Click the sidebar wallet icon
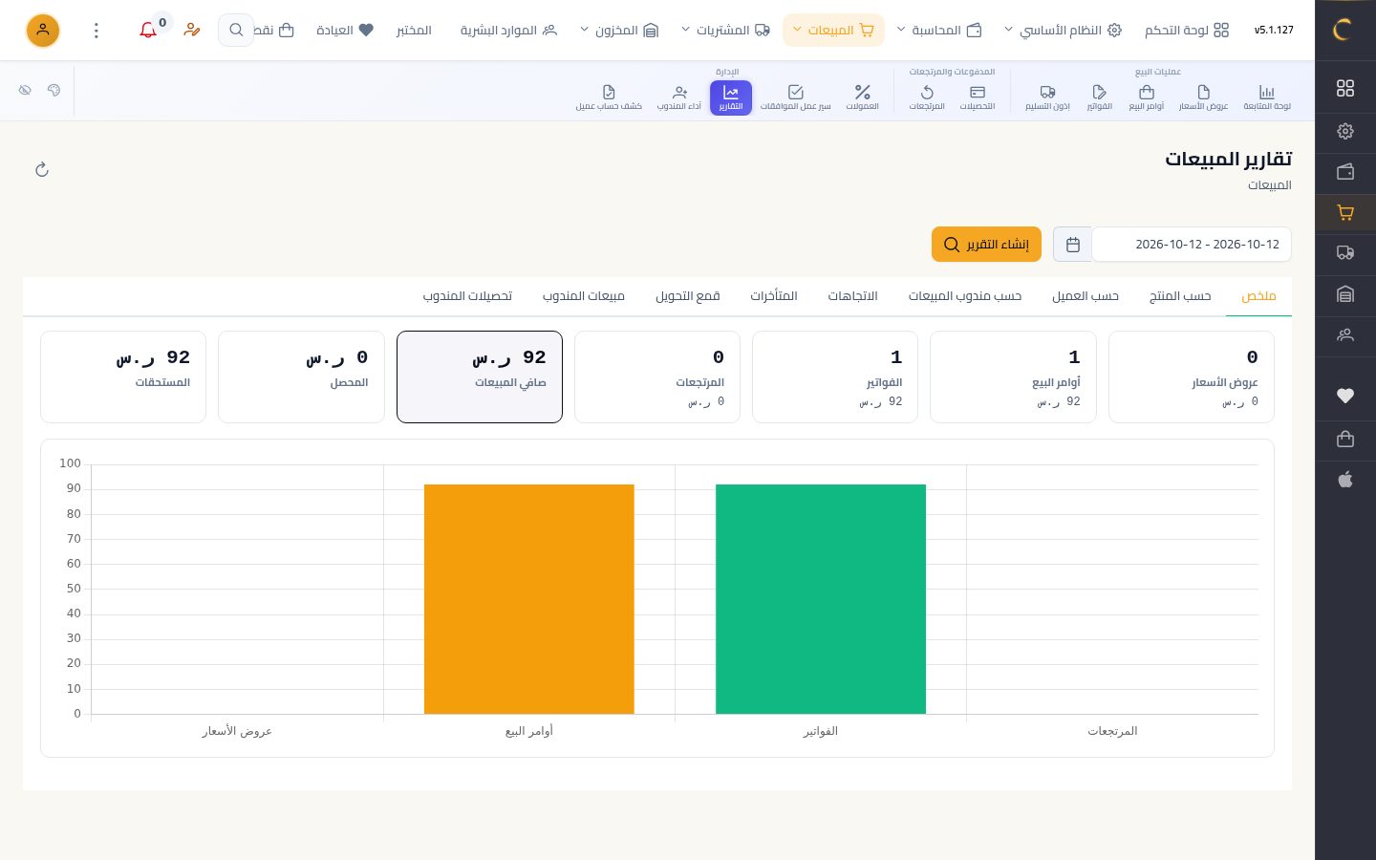This screenshot has height=860, width=1376. tap(1345, 172)
